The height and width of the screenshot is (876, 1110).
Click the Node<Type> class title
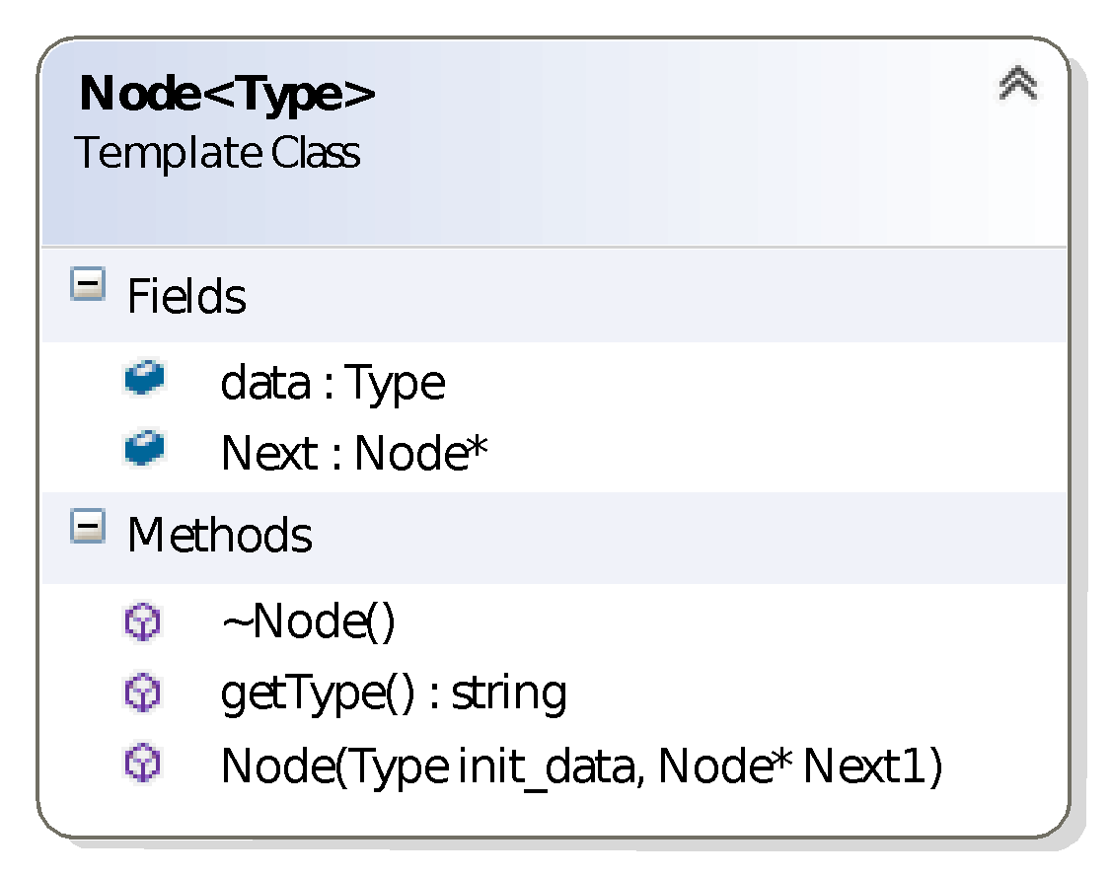227,94
